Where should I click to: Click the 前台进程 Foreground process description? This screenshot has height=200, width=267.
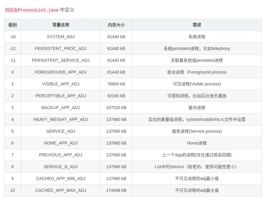[197, 72]
